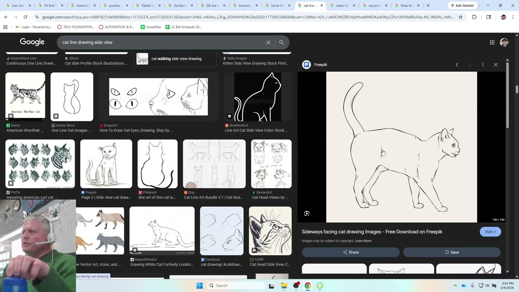The height and width of the screenshot is (292, 519).
Task: Switch to the komodo tab
Action: [242, 6]
